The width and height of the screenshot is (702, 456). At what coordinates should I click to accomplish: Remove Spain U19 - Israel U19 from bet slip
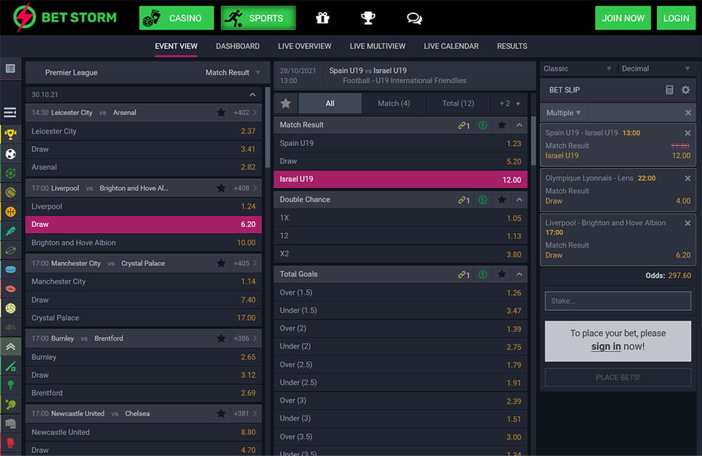coord(688,133)
